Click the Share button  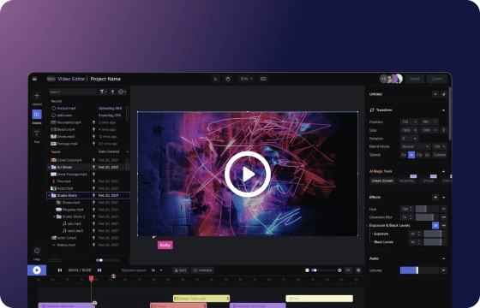(415, 79)
